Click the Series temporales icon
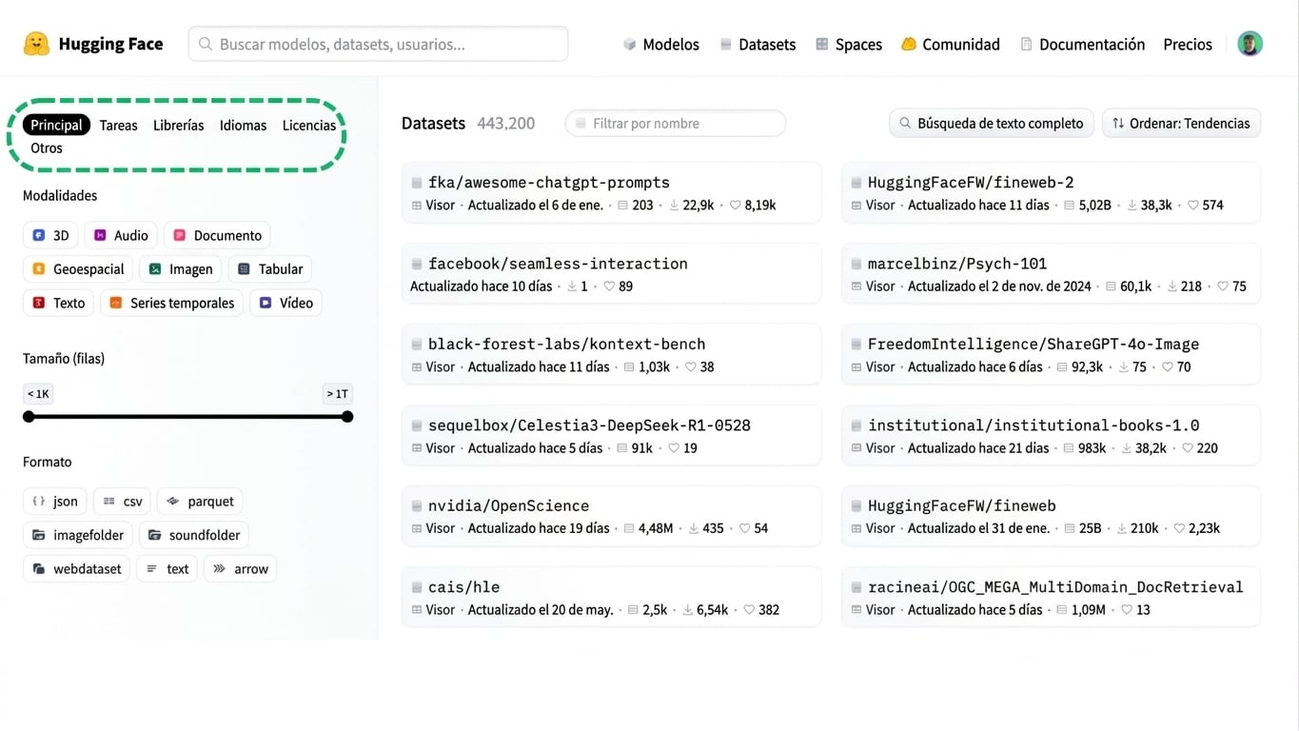 116,303
